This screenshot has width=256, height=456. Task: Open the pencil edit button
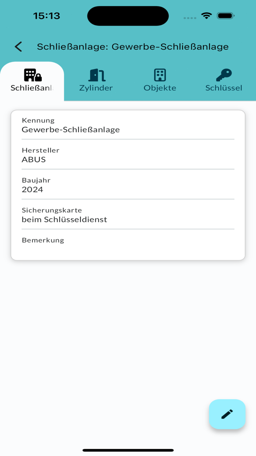(x=227, y=414)
